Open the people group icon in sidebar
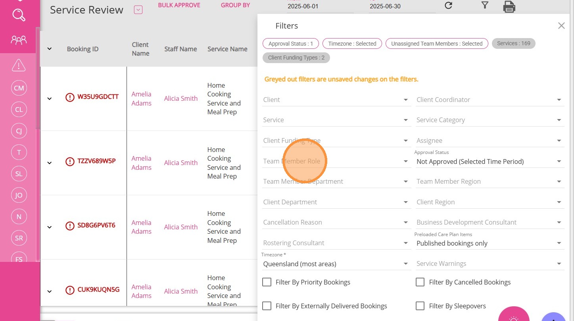 (x=19, y=40)
